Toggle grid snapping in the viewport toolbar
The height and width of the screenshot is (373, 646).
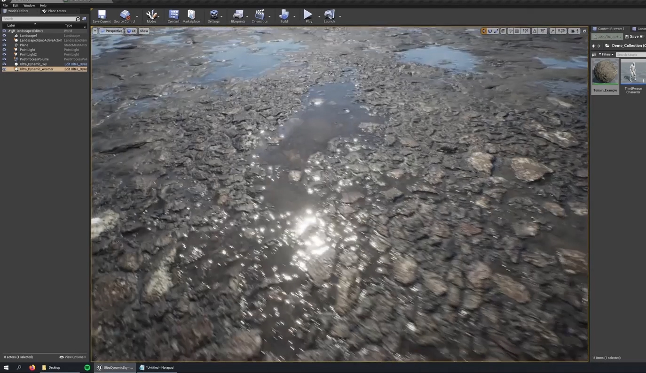coord(517,31)
